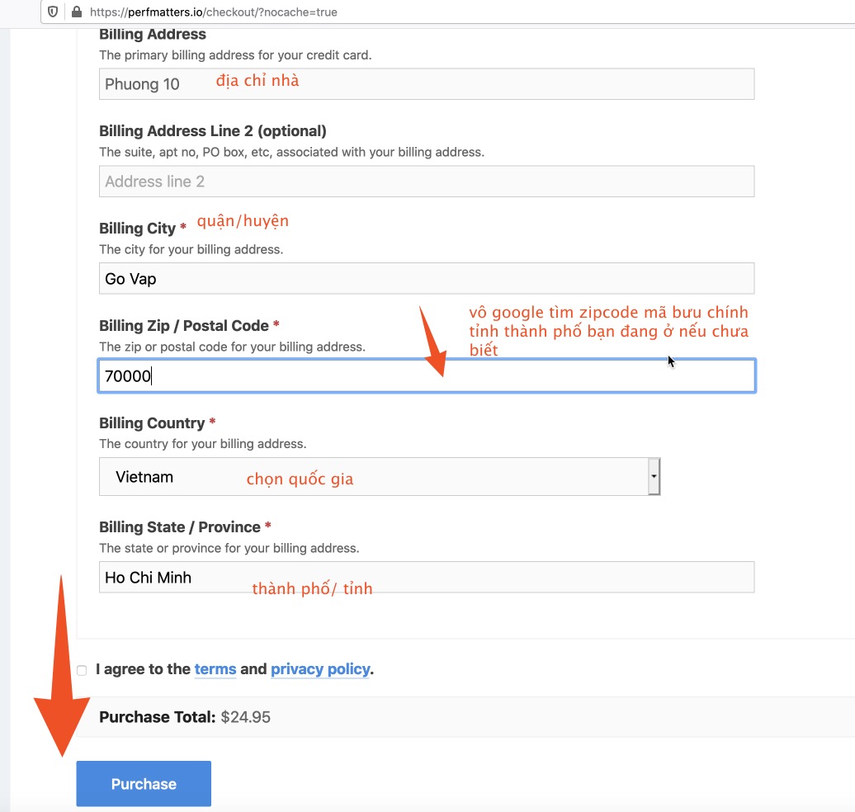Screen dimensions: 855x812
Task: Click the tracking protection shield icon
Action: click(x=54, y=12)
